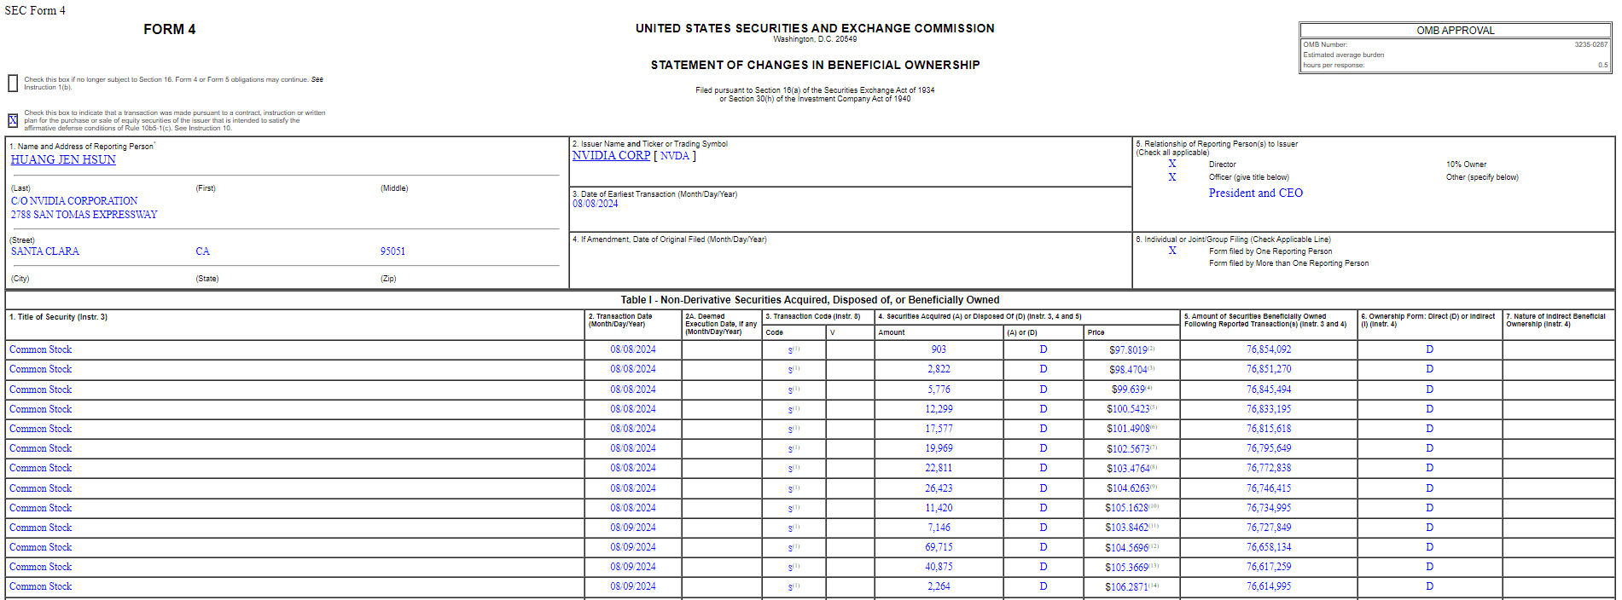This screenshot has height=600, width=1622.
Task: Click the amount 26,423
Action: [x=939, y=488]
